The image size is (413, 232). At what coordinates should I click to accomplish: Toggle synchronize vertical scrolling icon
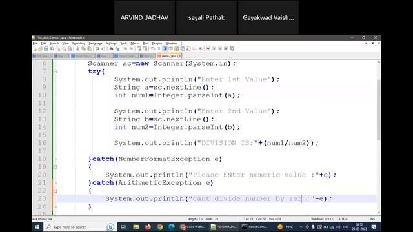tap(139, 49)
